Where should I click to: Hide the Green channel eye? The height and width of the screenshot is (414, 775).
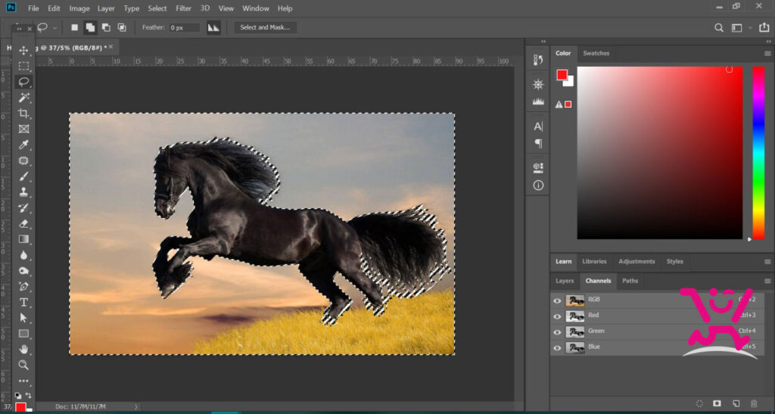point(557,332)
